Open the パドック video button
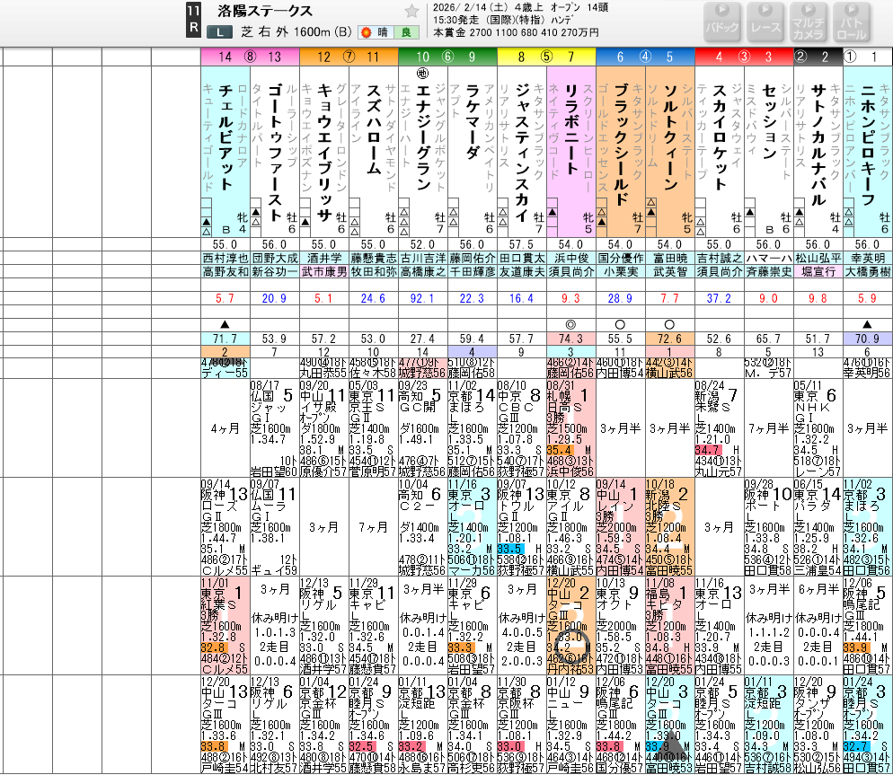This screenshot has width=893, height=775. (722, 22)
